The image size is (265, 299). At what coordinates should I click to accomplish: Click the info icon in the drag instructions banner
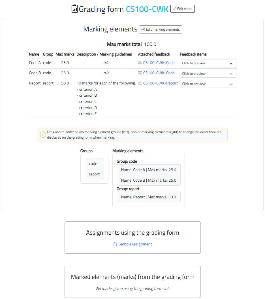click(43, 135)
